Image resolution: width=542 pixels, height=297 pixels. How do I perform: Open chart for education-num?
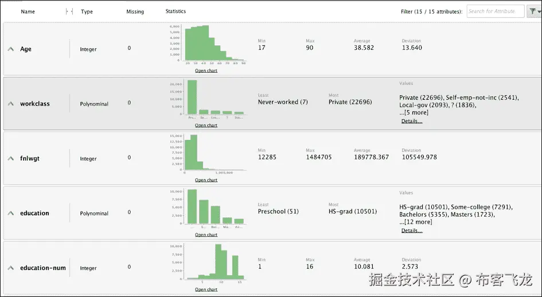(206, 290)
